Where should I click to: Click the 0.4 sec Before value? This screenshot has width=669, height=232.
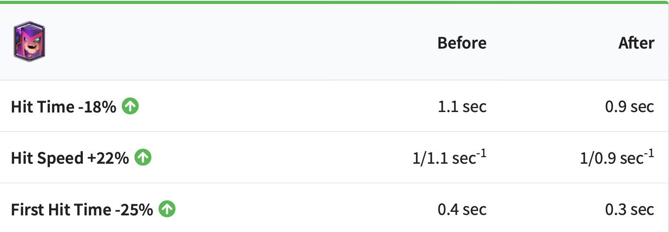pyautogui.click(x=462, y=210)
